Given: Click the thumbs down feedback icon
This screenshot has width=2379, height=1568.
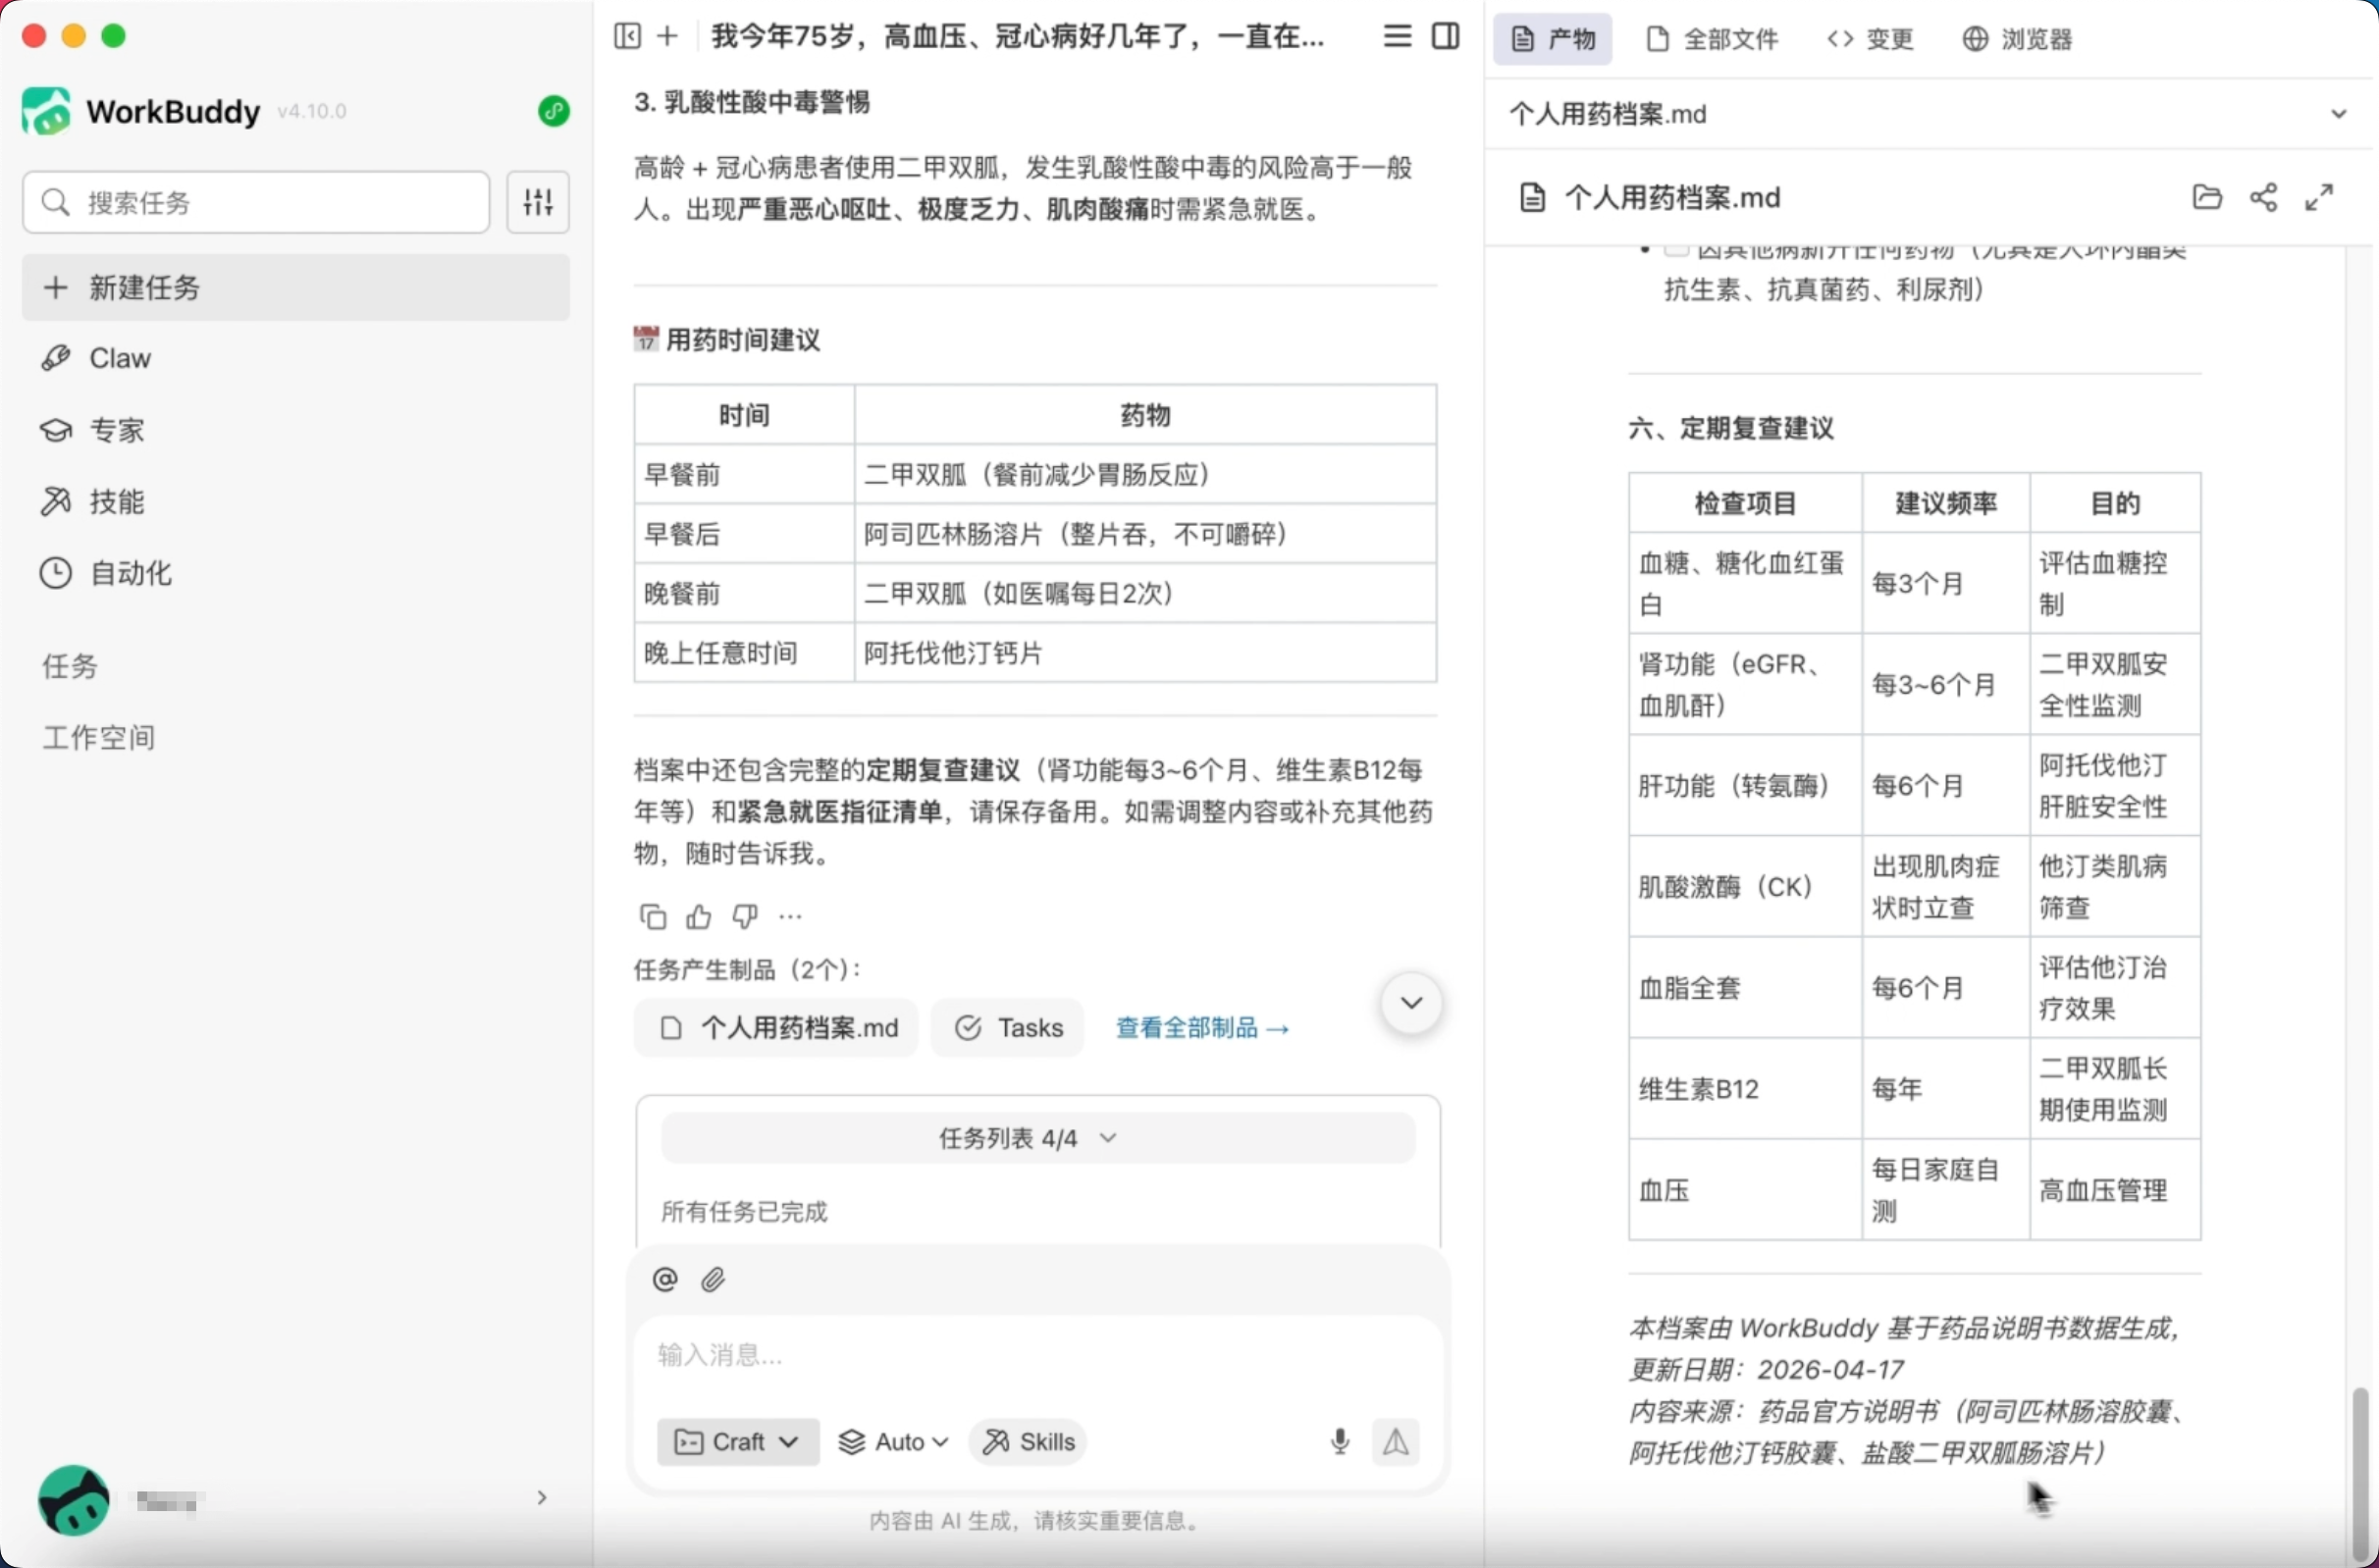Looking at the screenshot, I should click(745, 916).
